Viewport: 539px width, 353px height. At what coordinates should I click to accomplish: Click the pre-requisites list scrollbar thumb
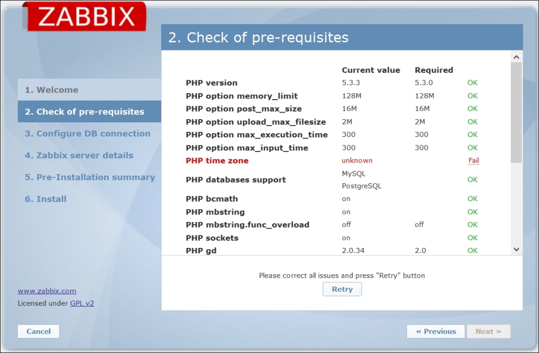[516, 113]
